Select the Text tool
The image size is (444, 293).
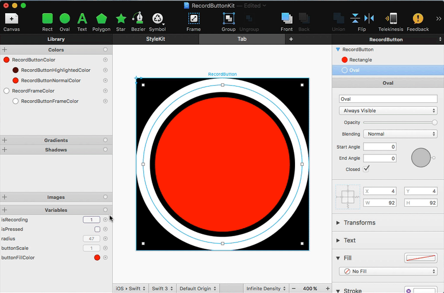click(x=82, y=22)
